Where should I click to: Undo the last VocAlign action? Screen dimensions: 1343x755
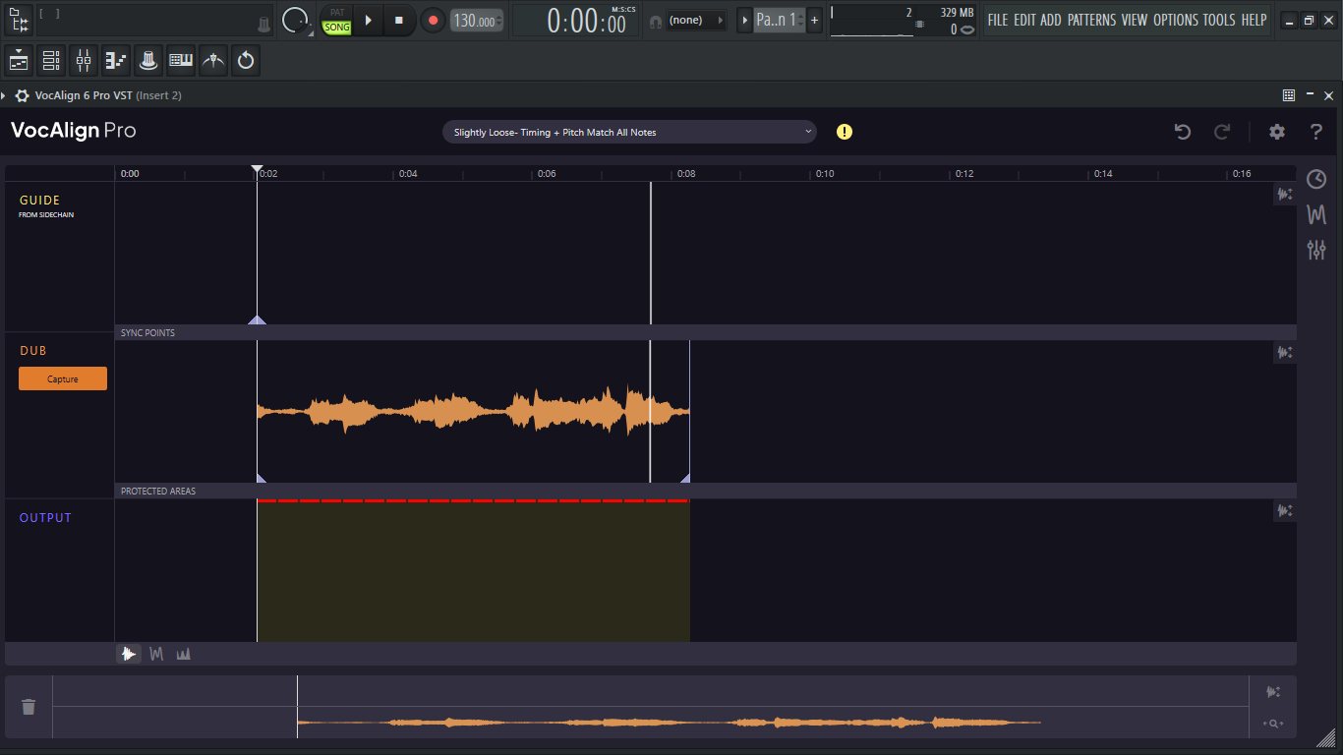click(x=1183, y=132)
